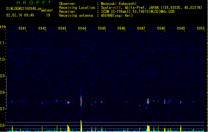Click the yellow intensity bar cluster after 0947
Screen dimensions: 208x132
point(148,128)
